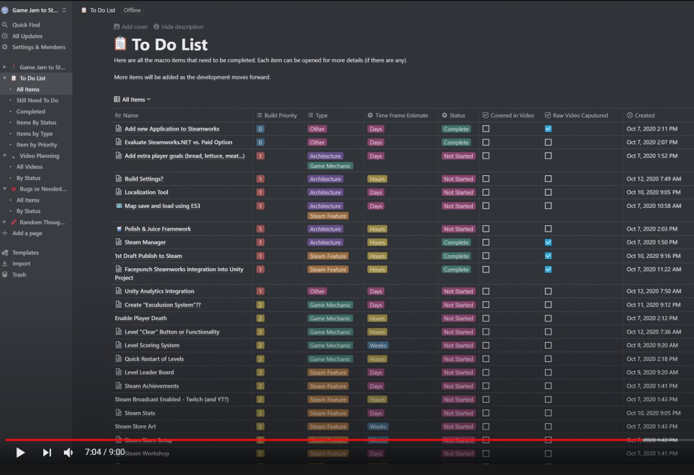Select Items By Status view
The image size is (694, 475).
coord(36,123)
